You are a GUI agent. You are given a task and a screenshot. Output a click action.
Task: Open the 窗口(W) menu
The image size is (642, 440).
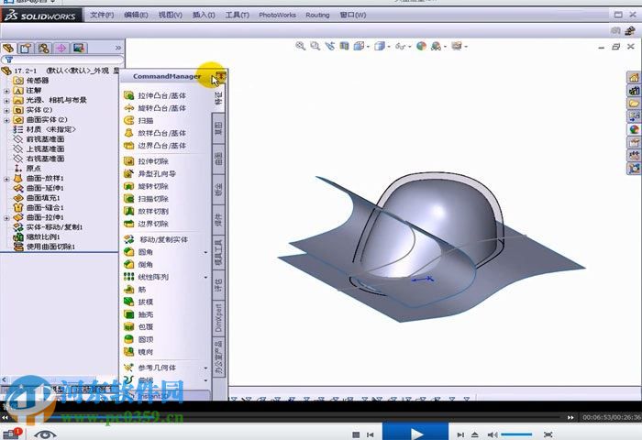[353, 15]
